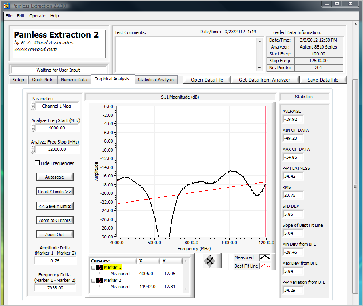Open the Edit menu
The height and width of the screenshot is (306, 363).
21,16
